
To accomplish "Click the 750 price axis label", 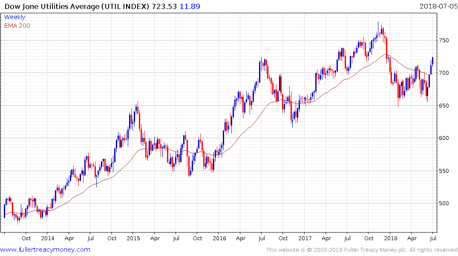I will click(444, 41).
